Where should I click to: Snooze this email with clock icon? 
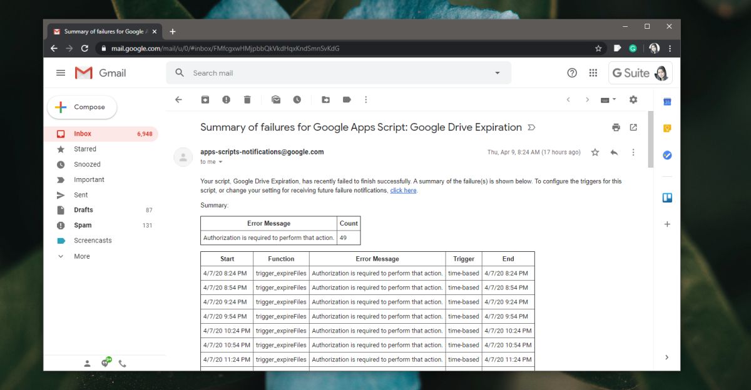coord(297,99)
